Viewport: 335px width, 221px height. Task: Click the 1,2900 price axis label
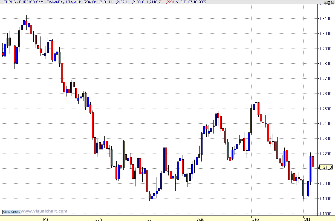click(325, 49)
